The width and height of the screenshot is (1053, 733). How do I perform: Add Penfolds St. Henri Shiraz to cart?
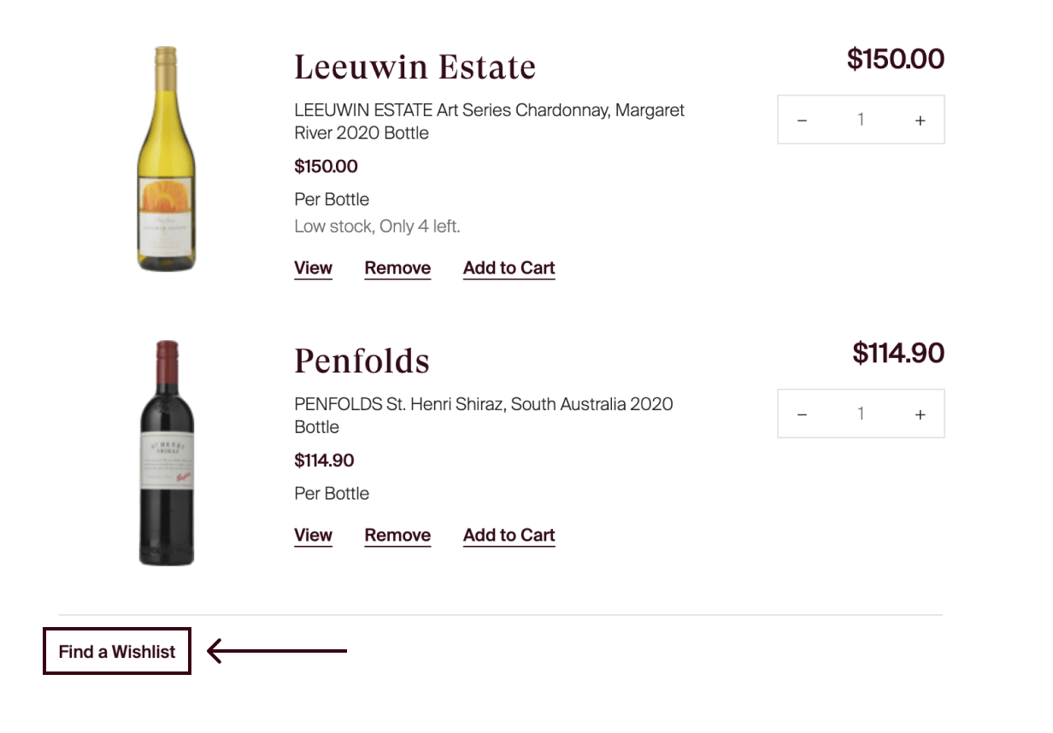[x=509, y=536]
